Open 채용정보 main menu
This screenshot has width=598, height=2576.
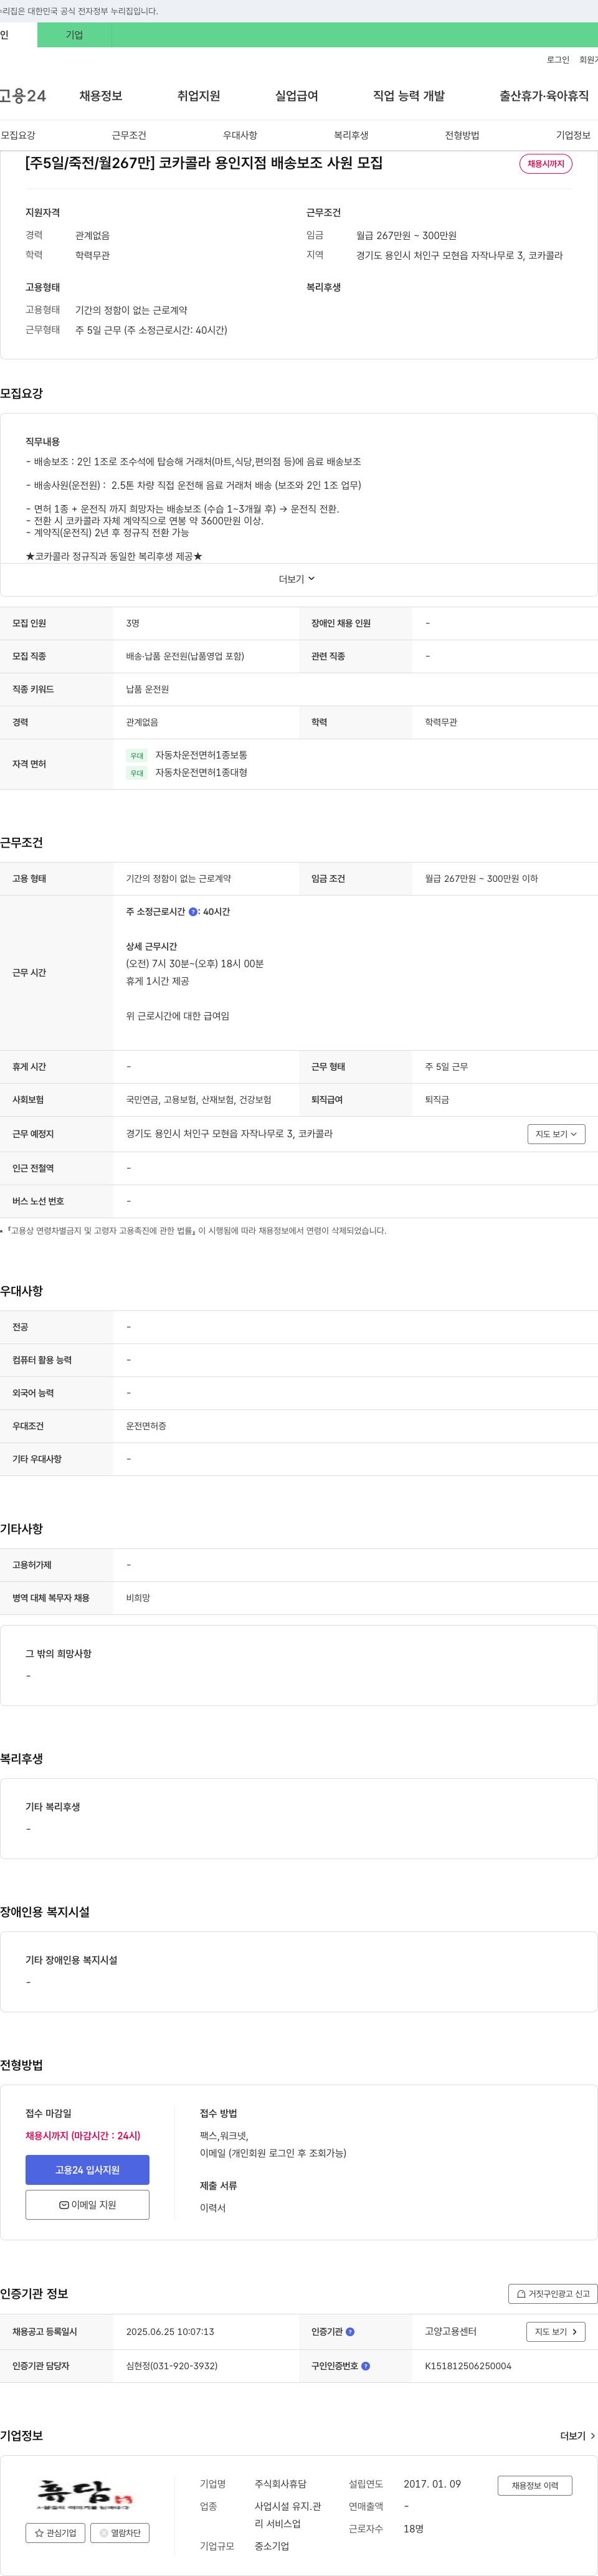(101, 96)
